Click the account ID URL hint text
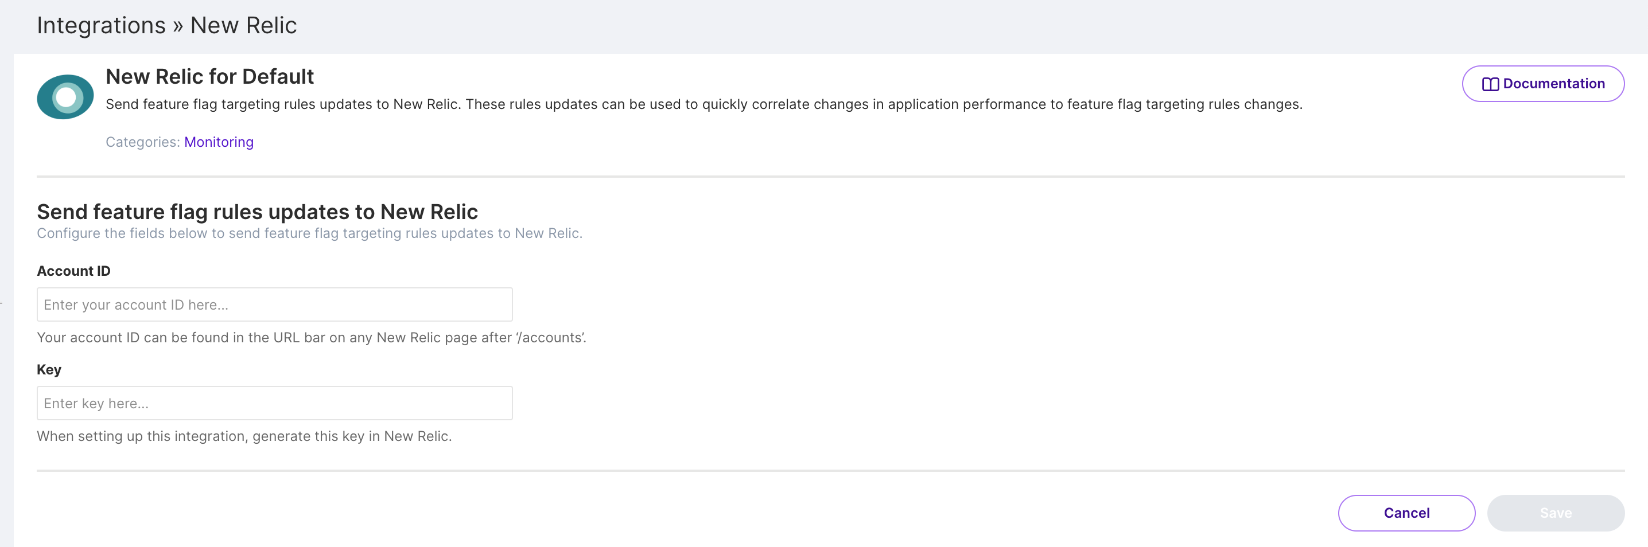 pyautogui.click(x=311, y=337)
